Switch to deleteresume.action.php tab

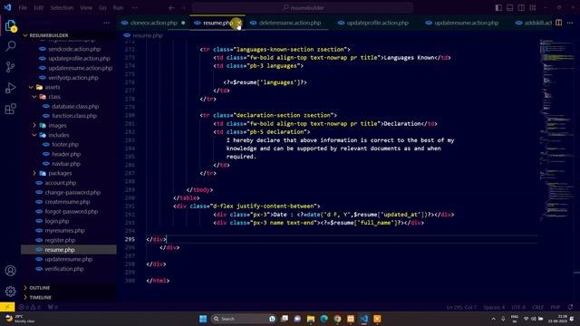coord(290,23)
